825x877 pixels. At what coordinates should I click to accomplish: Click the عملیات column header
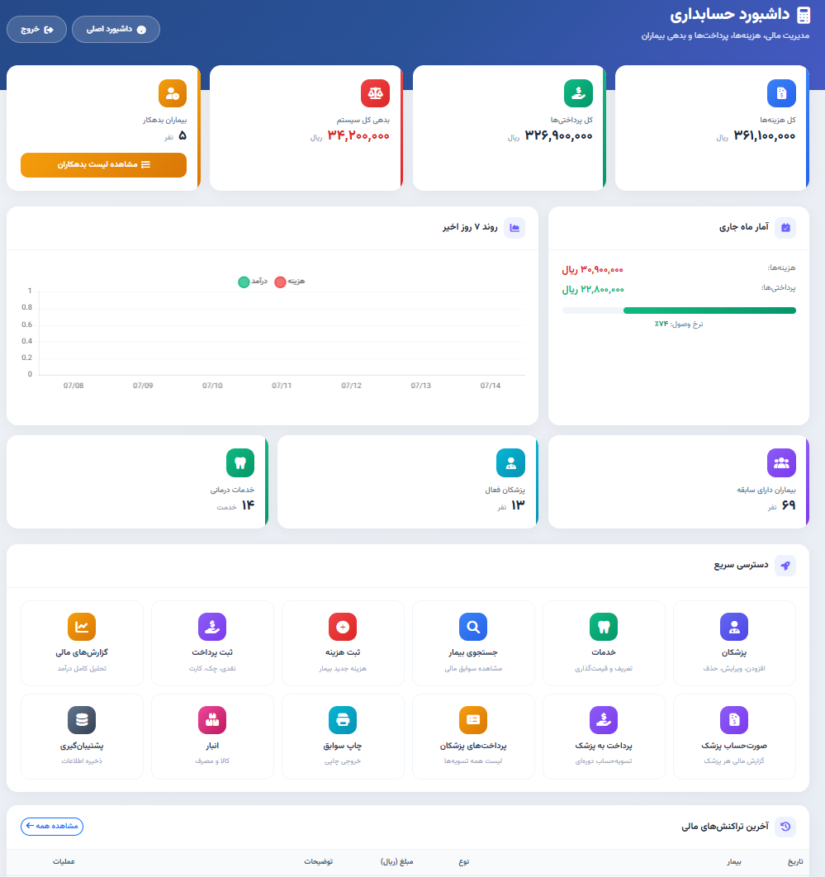click(64, 862)
